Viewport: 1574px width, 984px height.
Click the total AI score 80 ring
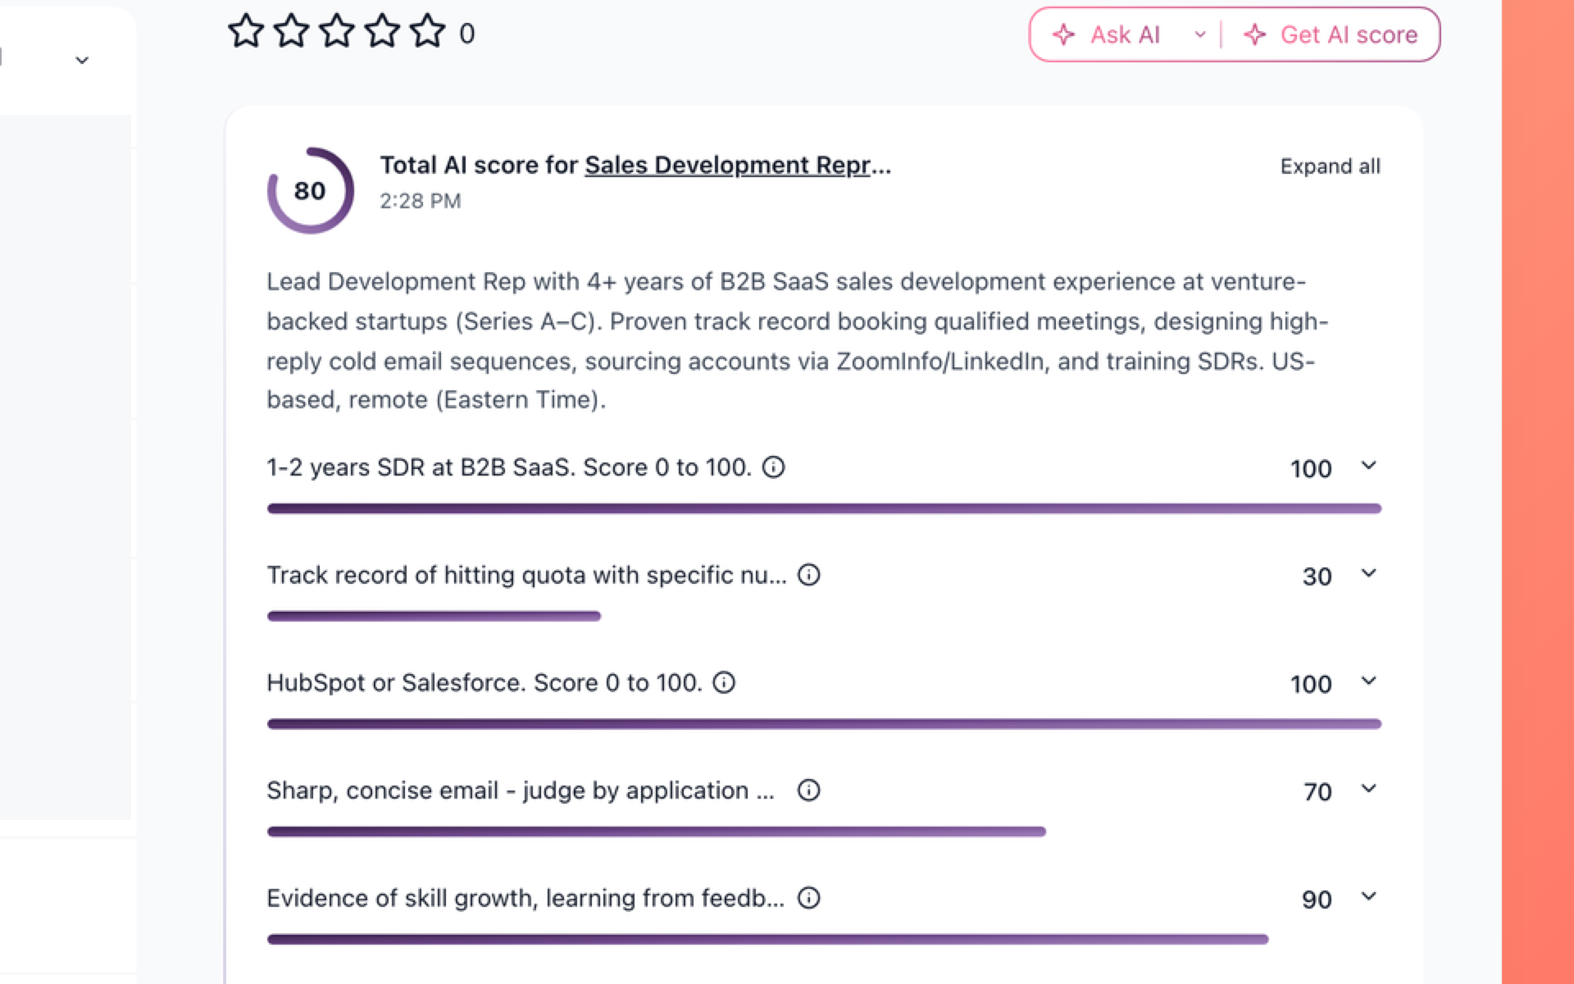tap(310, 190)
